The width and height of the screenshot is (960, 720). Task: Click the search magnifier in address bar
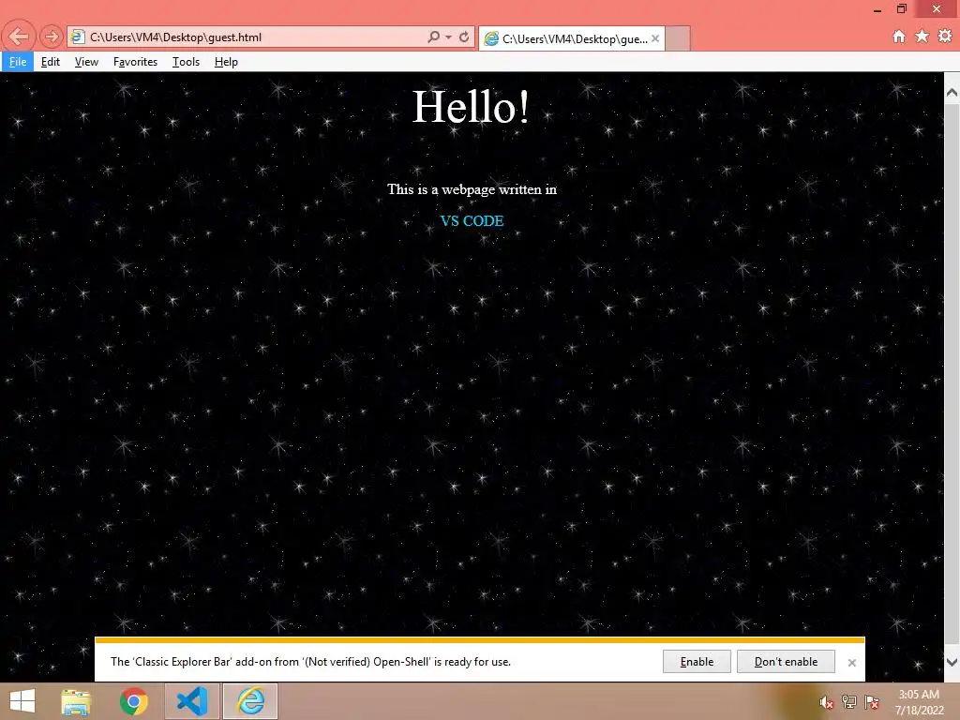coord(433,37)
